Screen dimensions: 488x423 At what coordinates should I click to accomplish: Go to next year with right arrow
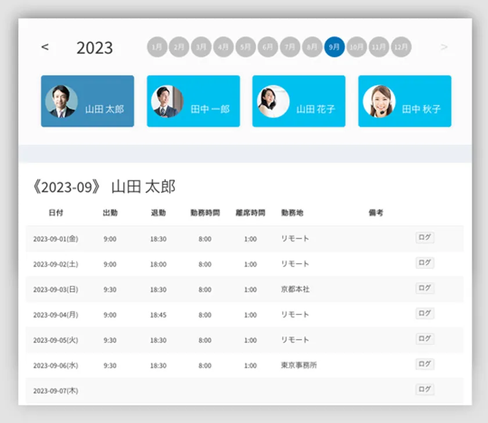click(x=444, y=47)
